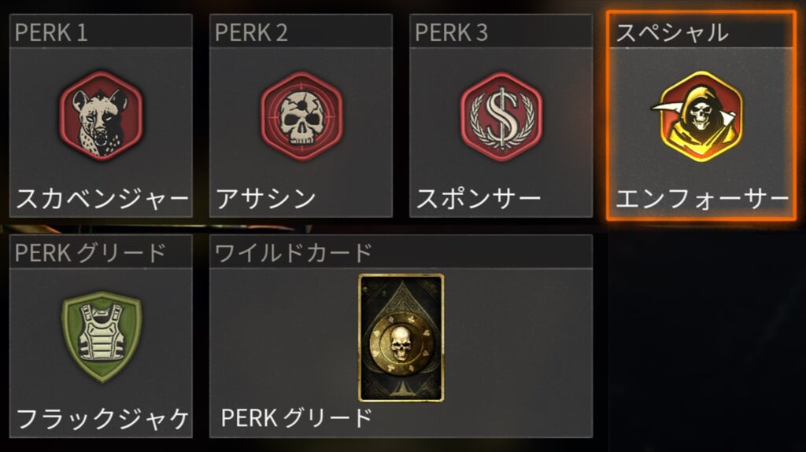Select the Enforcer grim reaper icon
Viewport: 806px width, 452px height.
(700, 116)
